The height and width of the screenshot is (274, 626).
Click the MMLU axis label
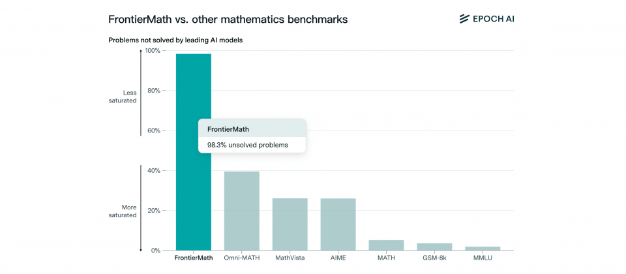483,258
